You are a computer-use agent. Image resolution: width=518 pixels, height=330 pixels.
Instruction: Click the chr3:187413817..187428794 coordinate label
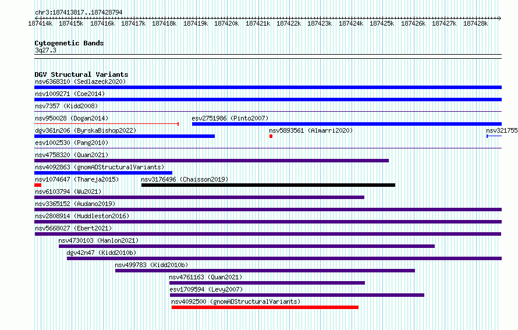pos(79,12)
